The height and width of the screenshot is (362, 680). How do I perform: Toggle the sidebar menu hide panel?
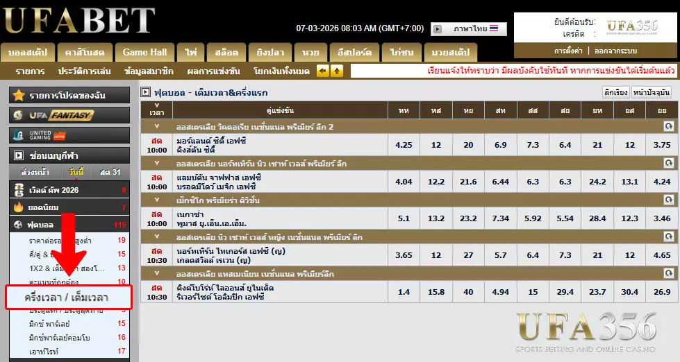click(x=19, y=156)
